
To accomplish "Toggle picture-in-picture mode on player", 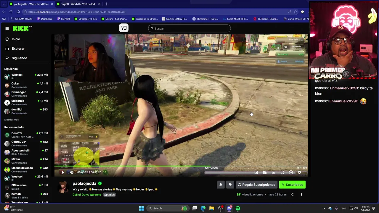I will (x=256, y=172).
